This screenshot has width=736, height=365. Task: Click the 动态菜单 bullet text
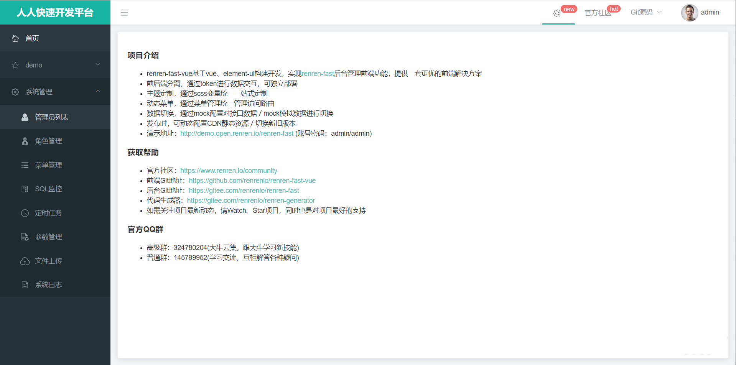211,104
